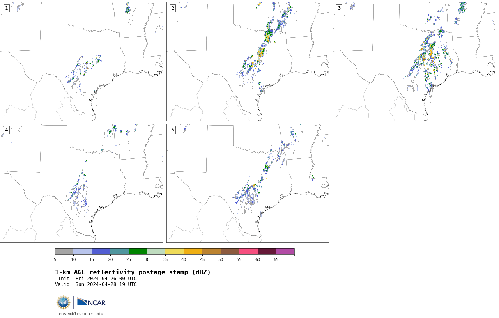Select the blue 15-20 dBZ swatch
Viewport: 499px width, 318px height.
point(101,251)
